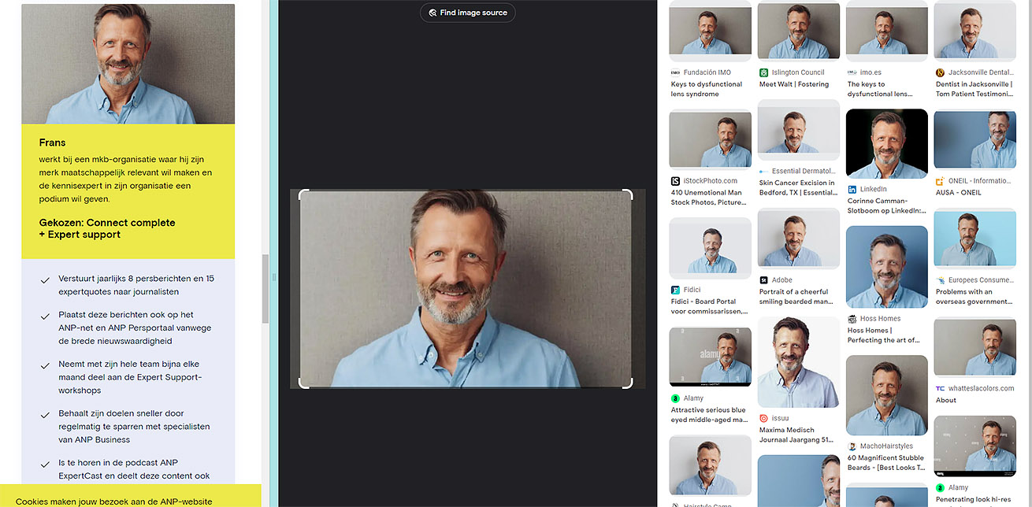Click the Essential Dermatol... favicon
The image size is (1032, 507).
[763, 171]
